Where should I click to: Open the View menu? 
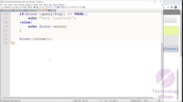click(15, 5)
